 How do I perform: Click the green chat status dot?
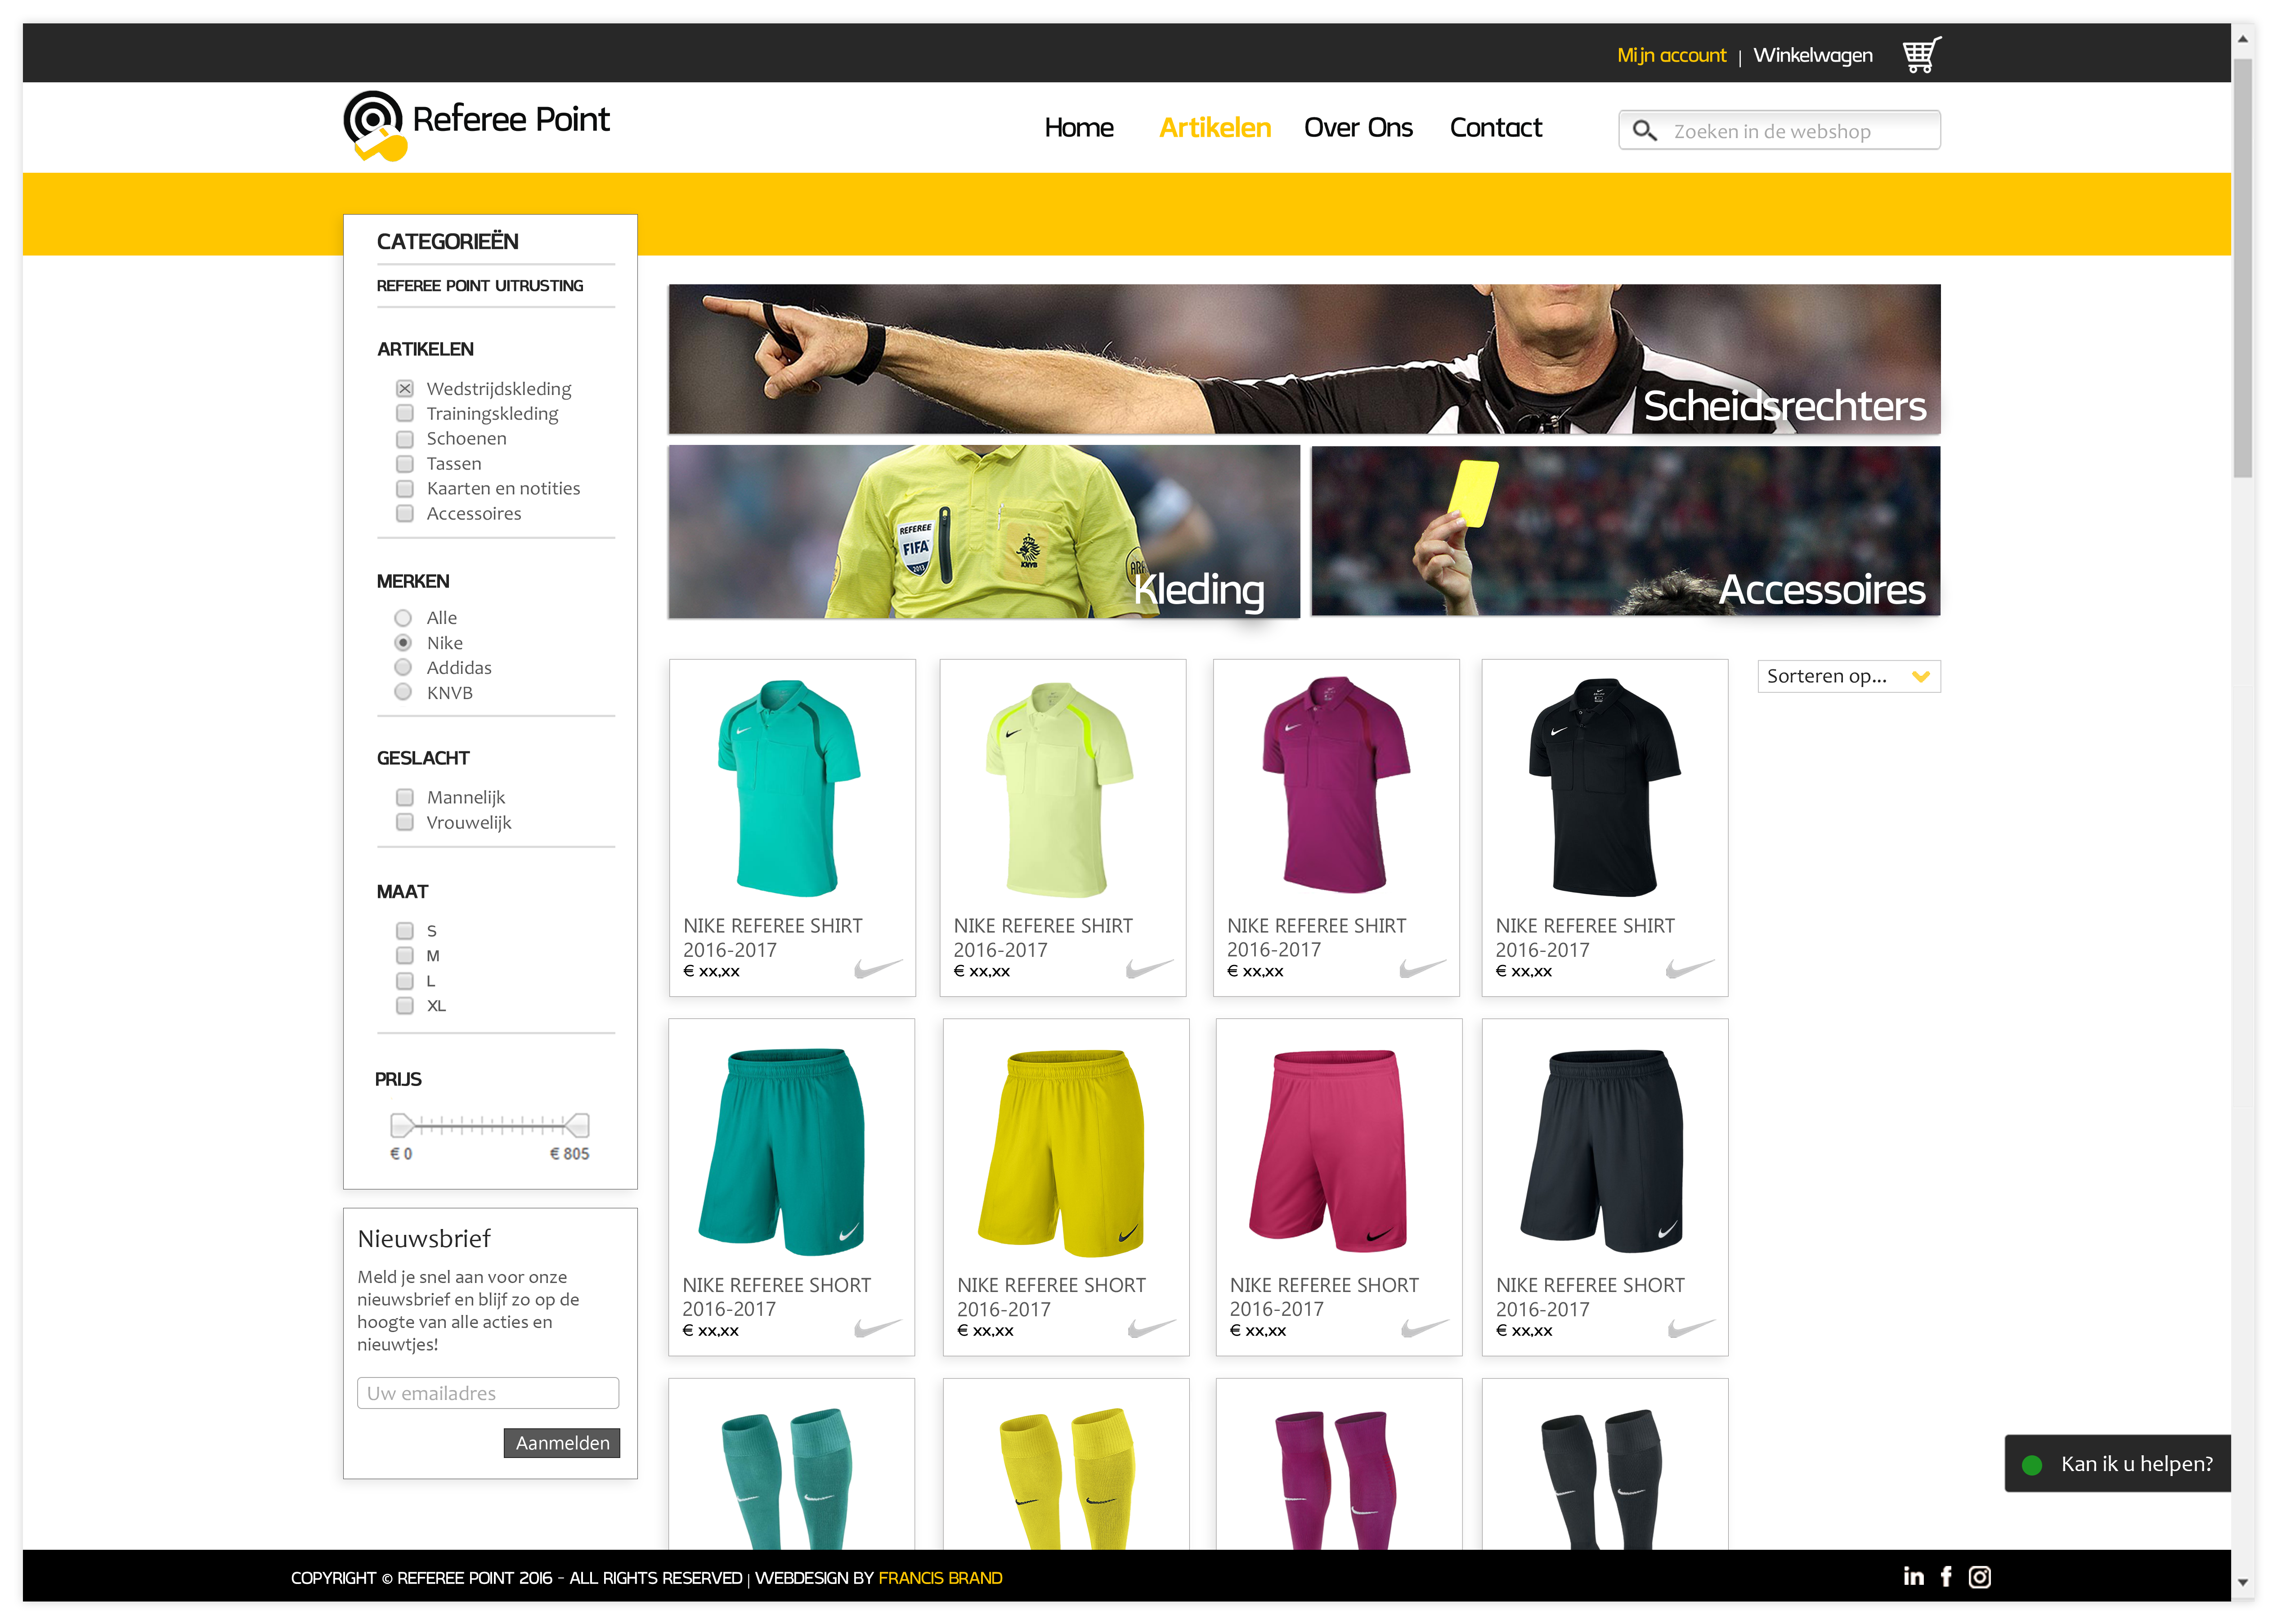[2031, 1465]
